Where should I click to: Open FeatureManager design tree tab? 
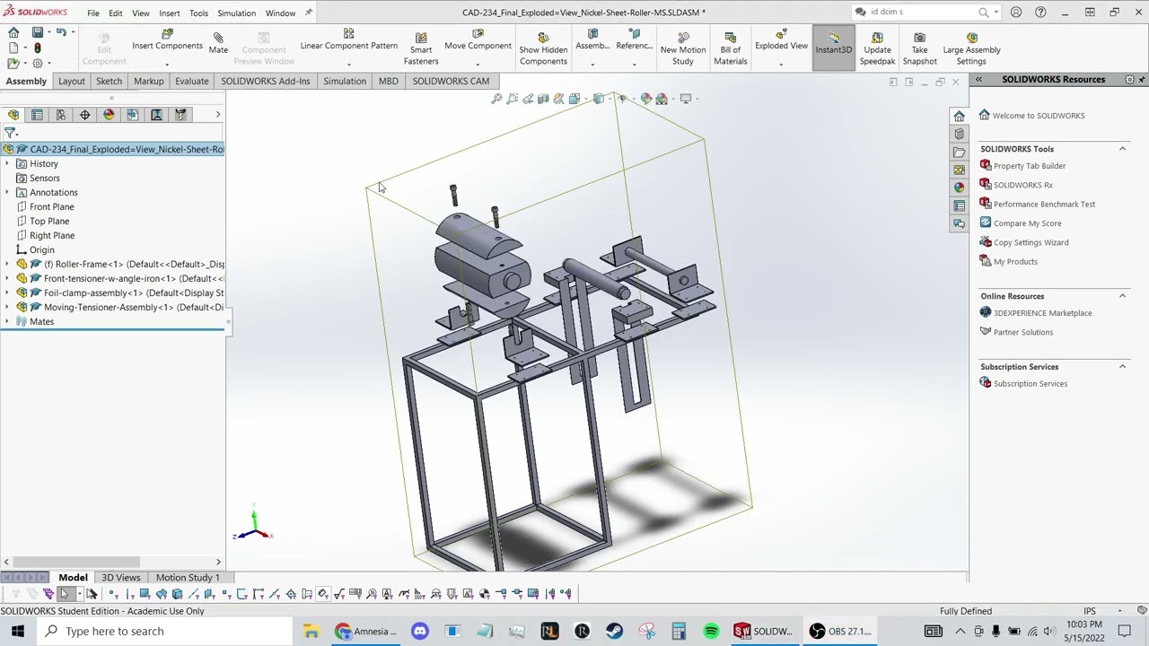(13, 115)
